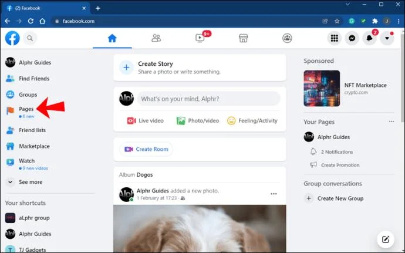Click the share page icon in address bar
Viewport: 405px width, 253px height.
pyautogui.click(x=325, y=21)
